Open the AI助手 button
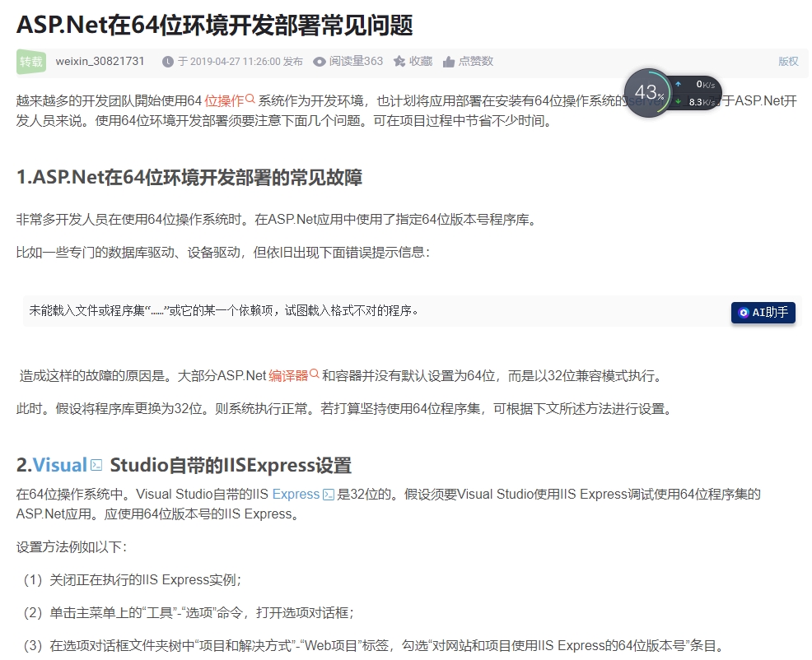 (763, 313)
